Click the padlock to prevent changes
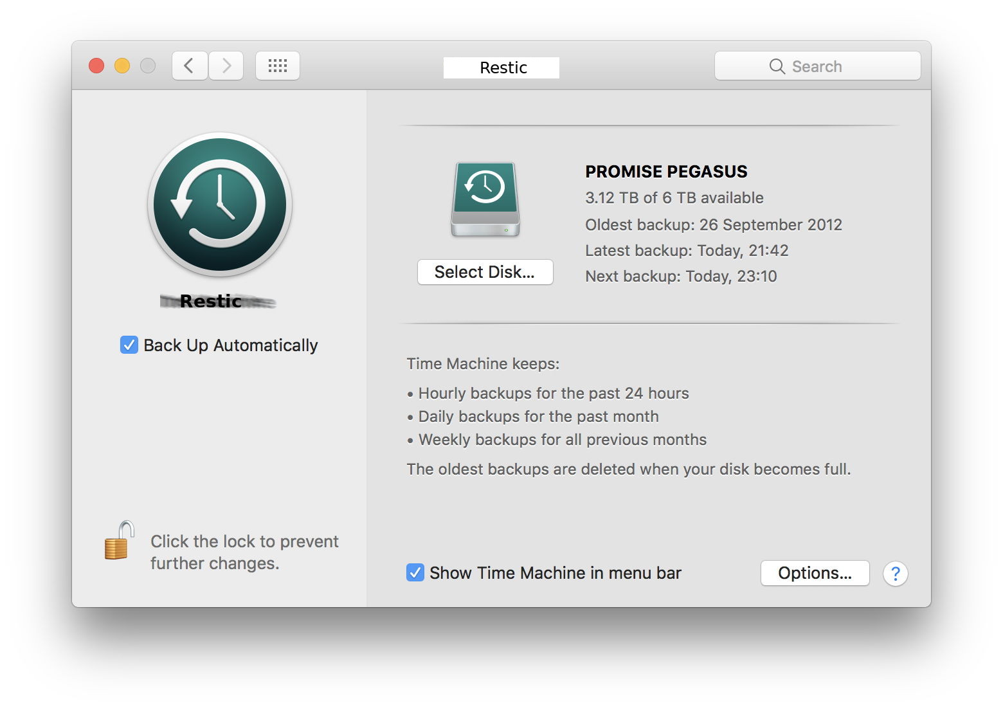This screenshot has width=1003, height=710. click(x=120, y=540)
